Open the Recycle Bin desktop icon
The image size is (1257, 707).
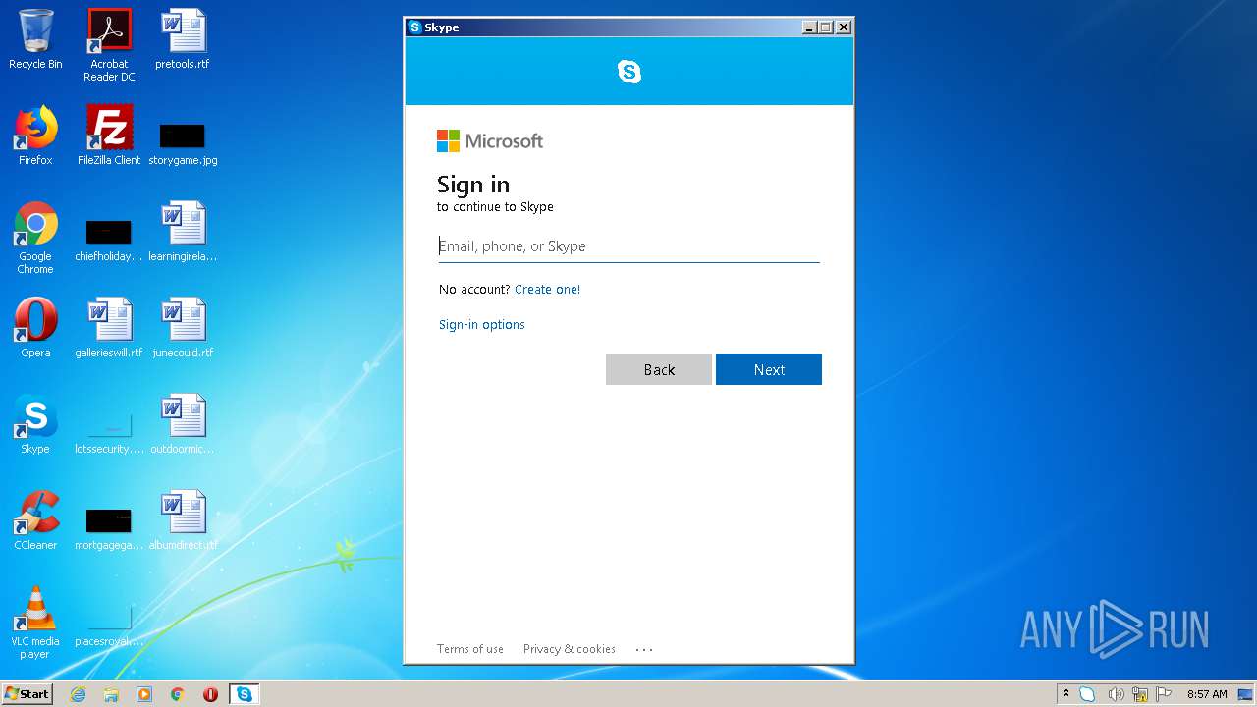(x=35, y=39)
